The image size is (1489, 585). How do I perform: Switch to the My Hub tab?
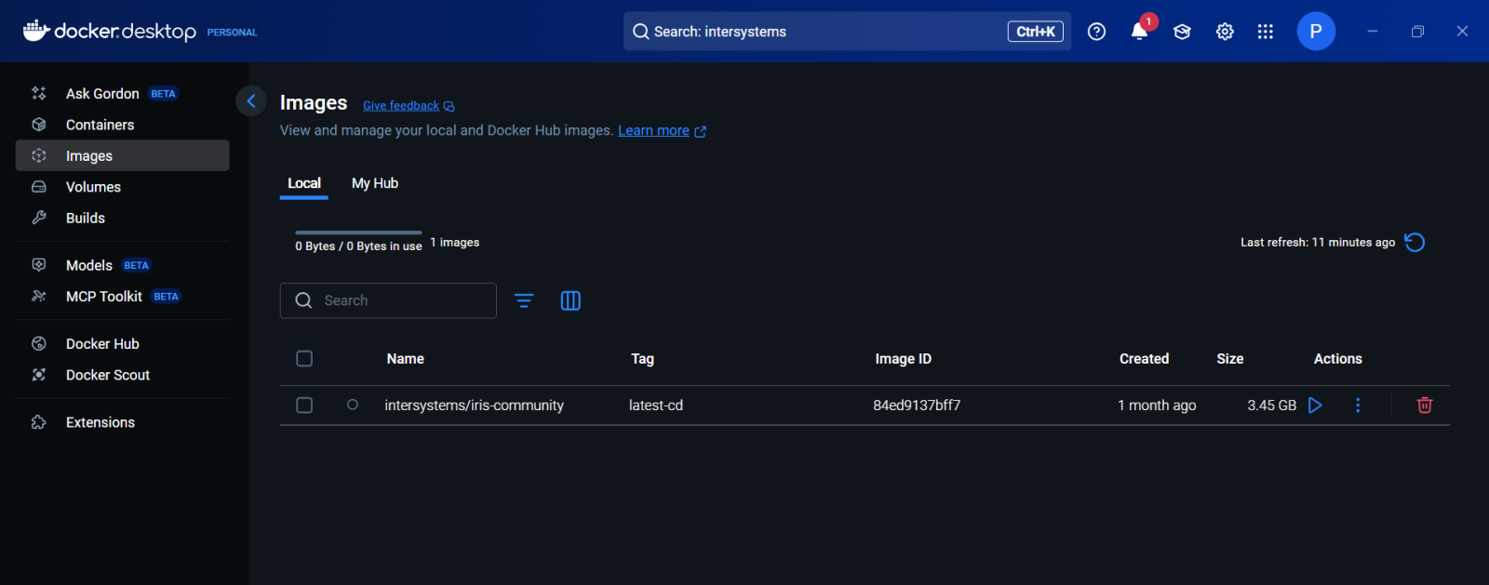[375, 183]
